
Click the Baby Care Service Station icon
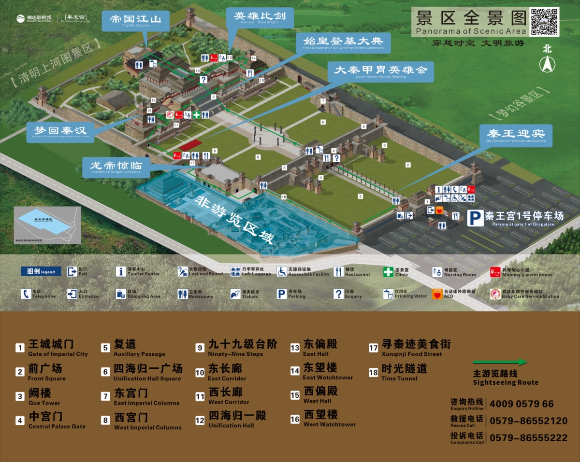495,294
